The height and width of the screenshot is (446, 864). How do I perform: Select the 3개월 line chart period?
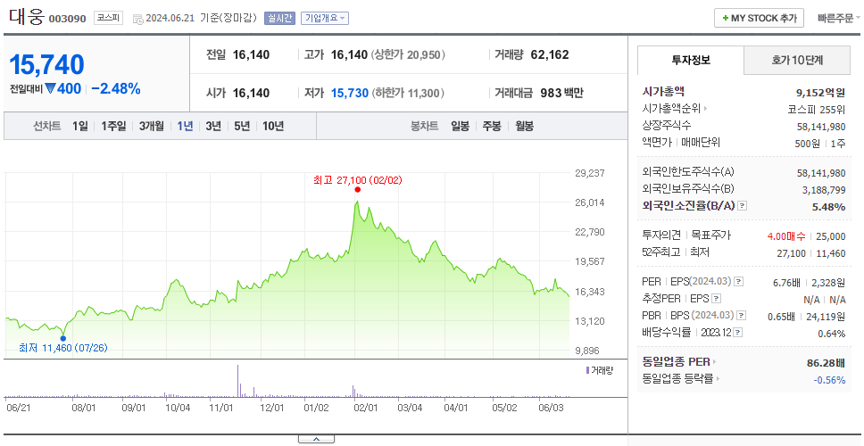tap(152, 126)
